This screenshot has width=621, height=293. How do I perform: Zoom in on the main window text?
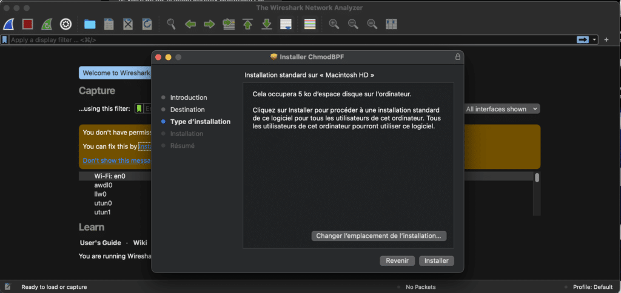pyautogui.click(x=334, y=24)
